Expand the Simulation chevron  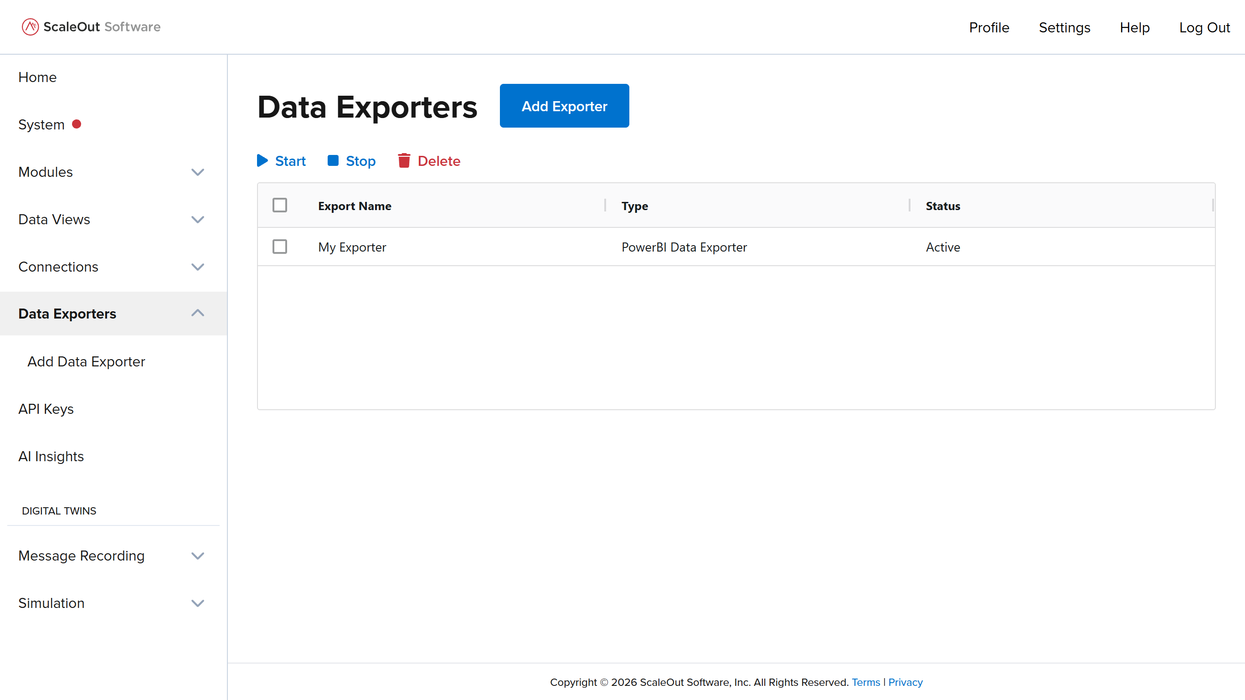pos(198,603)
